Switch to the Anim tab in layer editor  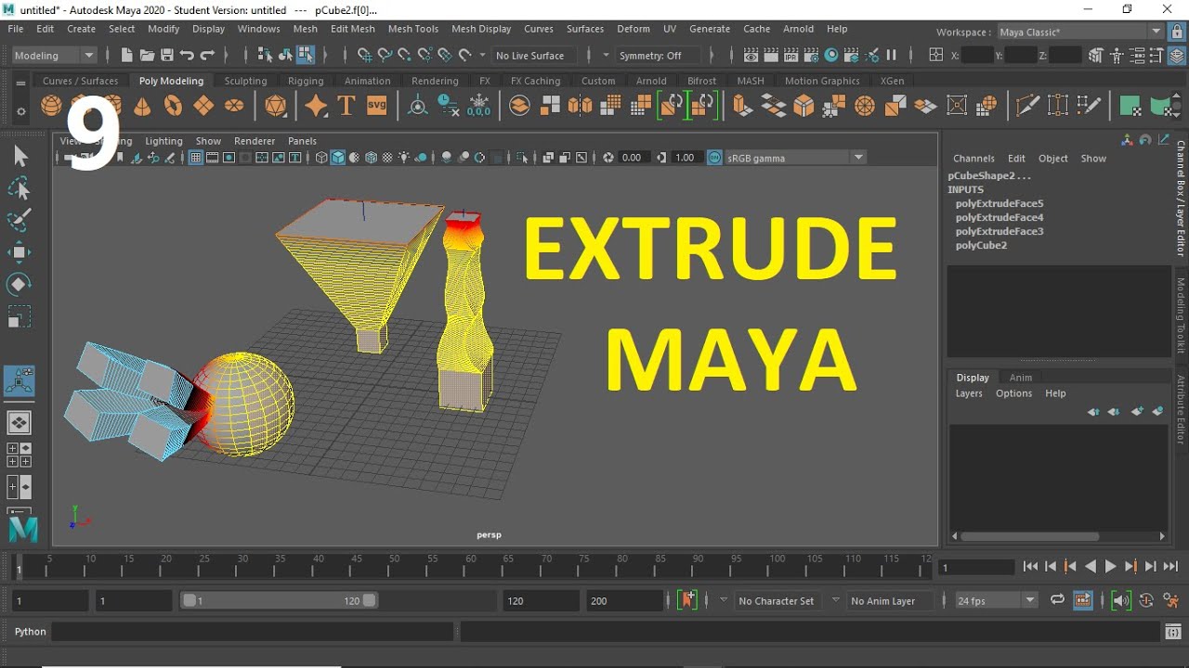1021,378
